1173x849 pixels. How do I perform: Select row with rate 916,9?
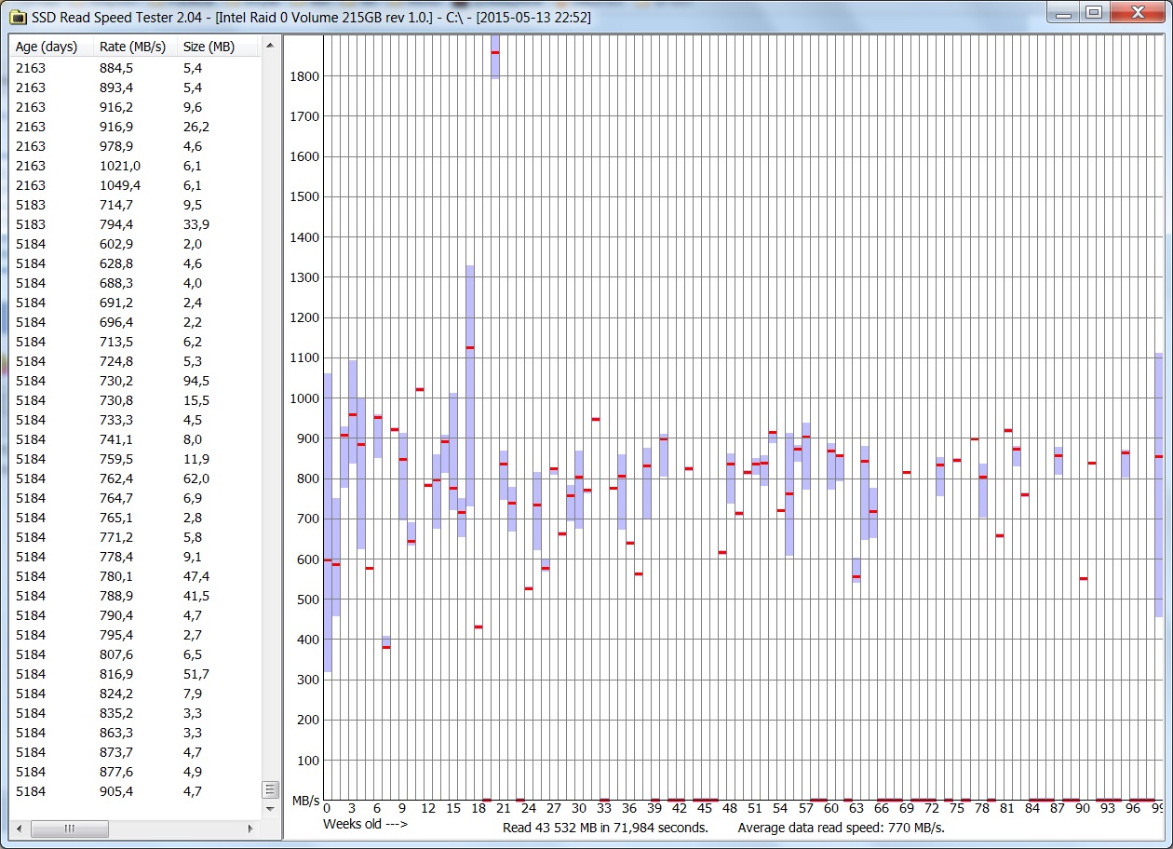[x=134, y=127]
